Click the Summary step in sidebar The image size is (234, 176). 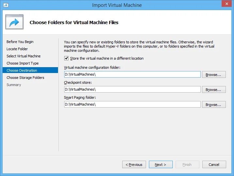point(14,85)
